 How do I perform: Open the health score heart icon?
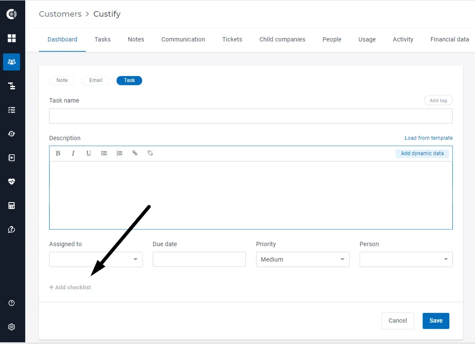[12, 182]
